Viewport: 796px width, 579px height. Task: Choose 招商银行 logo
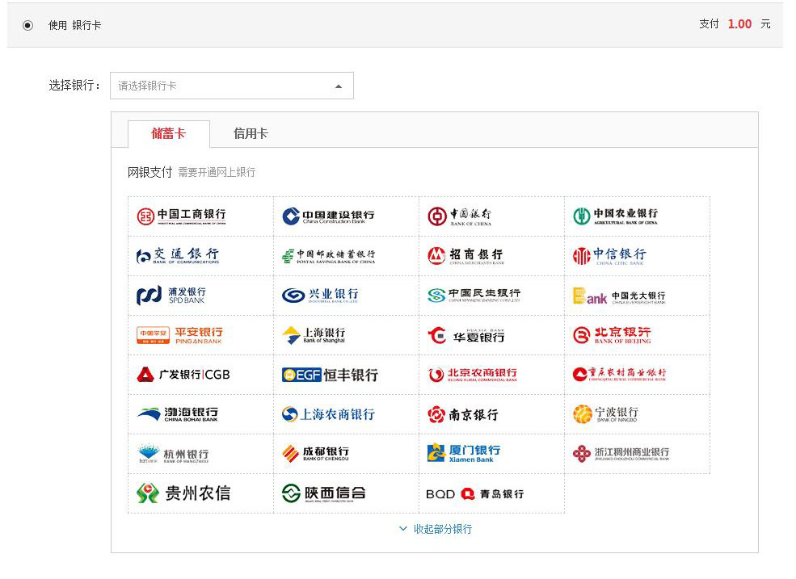(465, 256)
